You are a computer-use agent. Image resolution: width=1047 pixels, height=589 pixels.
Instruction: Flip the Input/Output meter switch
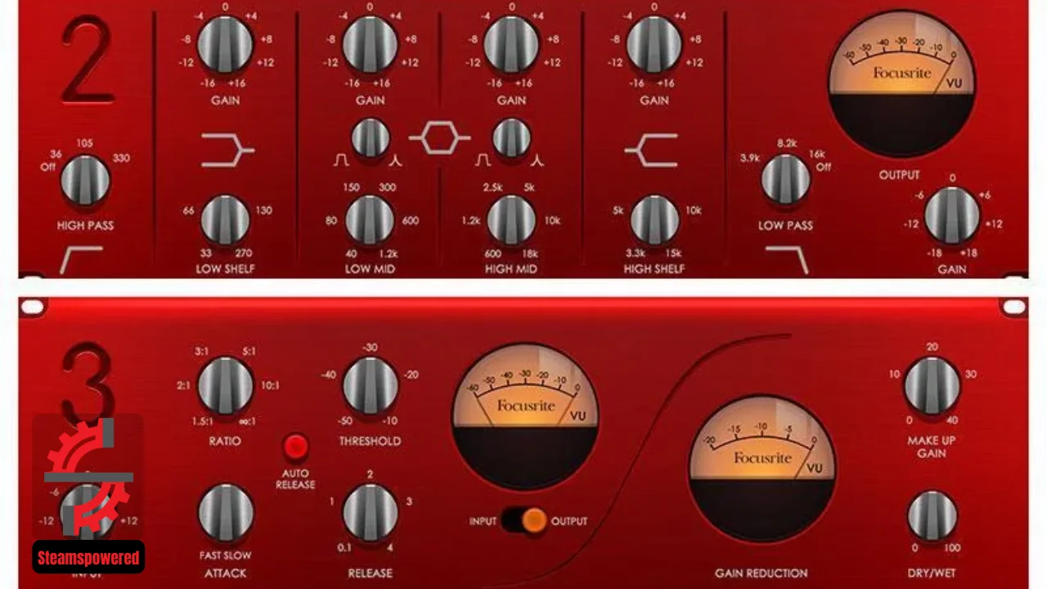pyautogui.click(x=523, y=520)
